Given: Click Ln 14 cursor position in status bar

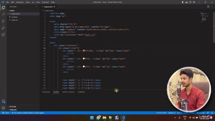Looking at the screenshot, I should tap(161, 113).
